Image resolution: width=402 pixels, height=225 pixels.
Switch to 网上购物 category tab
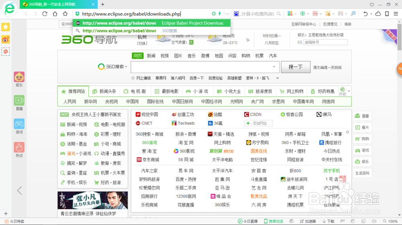point(291,91)
